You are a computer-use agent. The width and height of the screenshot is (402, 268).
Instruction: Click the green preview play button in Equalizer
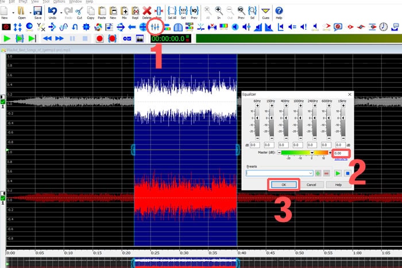coord(338,173)
